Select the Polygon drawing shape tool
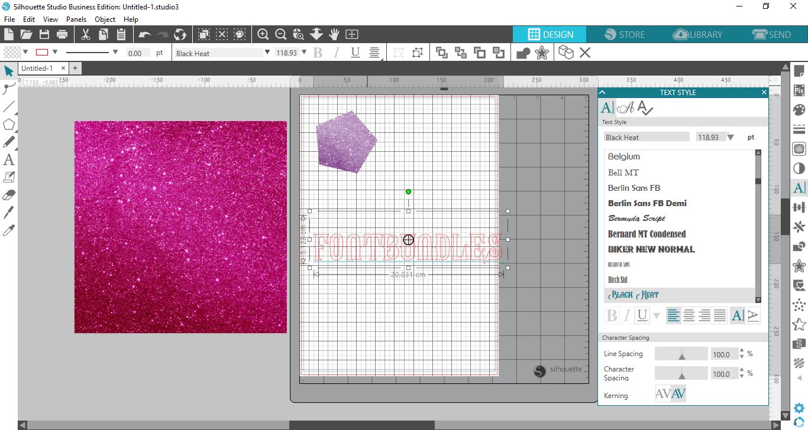The width and height of the screenshot is (808, 430). coord(9,125)
